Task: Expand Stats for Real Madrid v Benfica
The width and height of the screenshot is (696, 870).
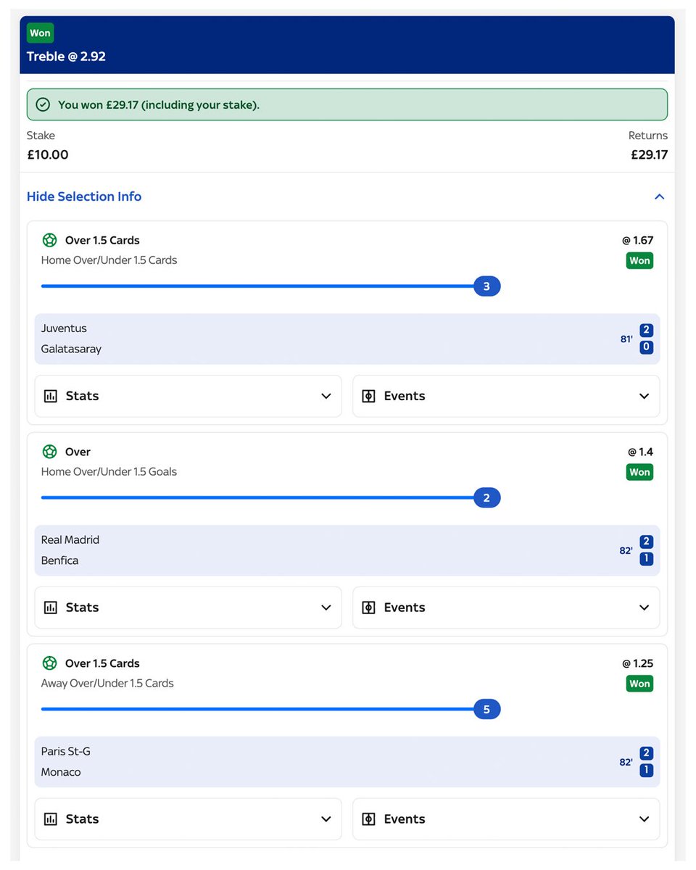Action: pos(188,608)
